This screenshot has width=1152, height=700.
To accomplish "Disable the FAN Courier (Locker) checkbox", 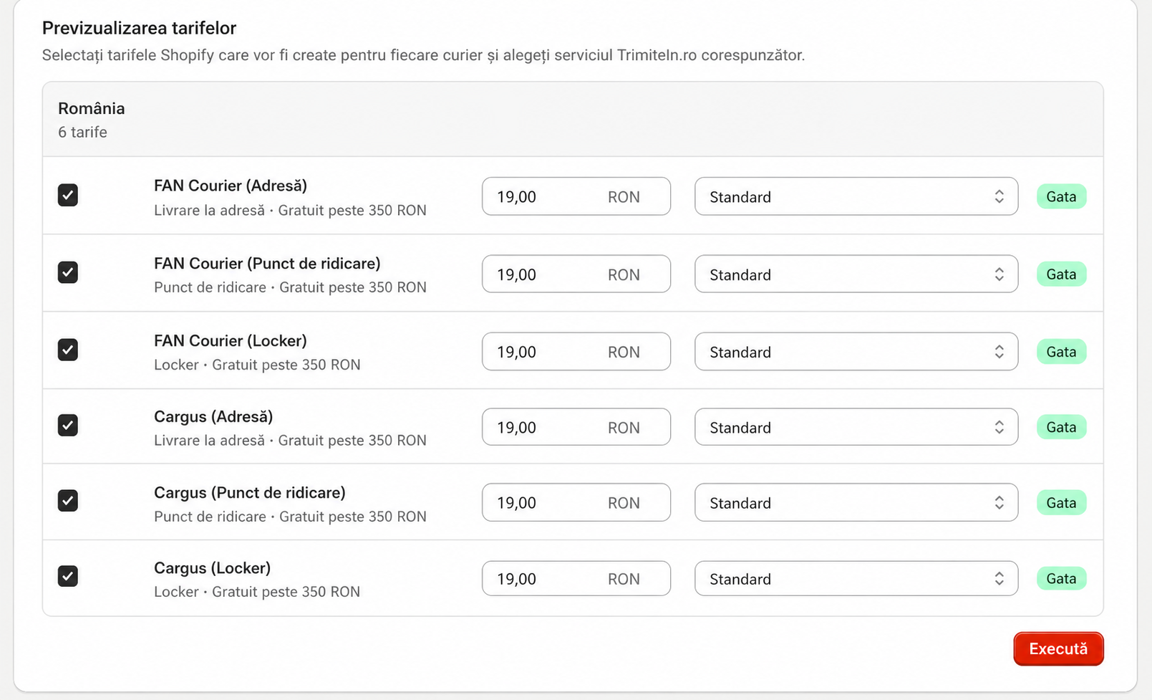I will (x=68, y=350).
